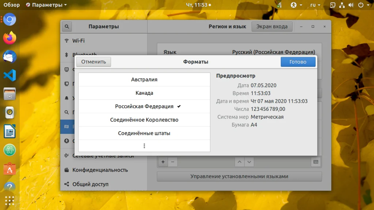The width and height of the screenshot is (374, 210).
Task: Open Обзор activities overview
Action: [11, 5]
